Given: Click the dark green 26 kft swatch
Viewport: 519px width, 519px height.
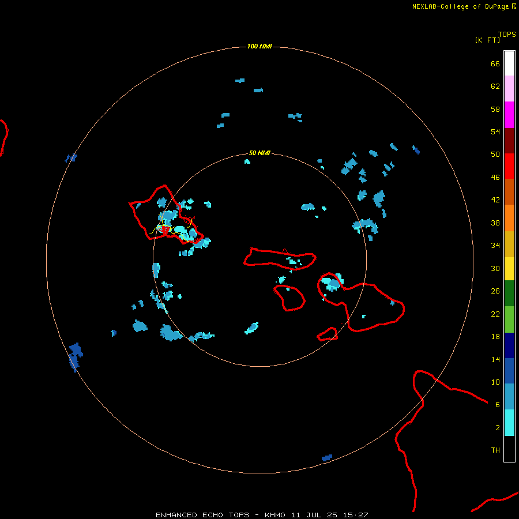Looking at the screenshot, I should click(509, 294).
